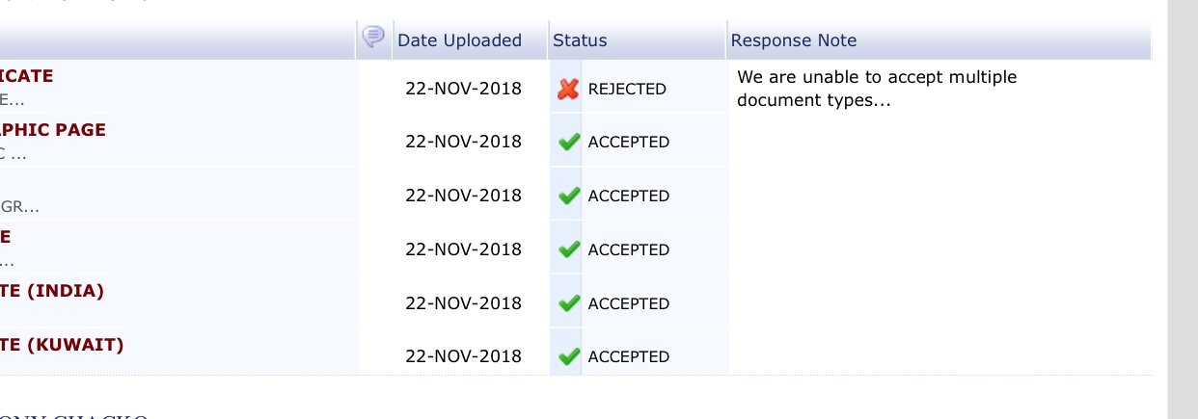Click the REJECTED status text

coord(627,89)
